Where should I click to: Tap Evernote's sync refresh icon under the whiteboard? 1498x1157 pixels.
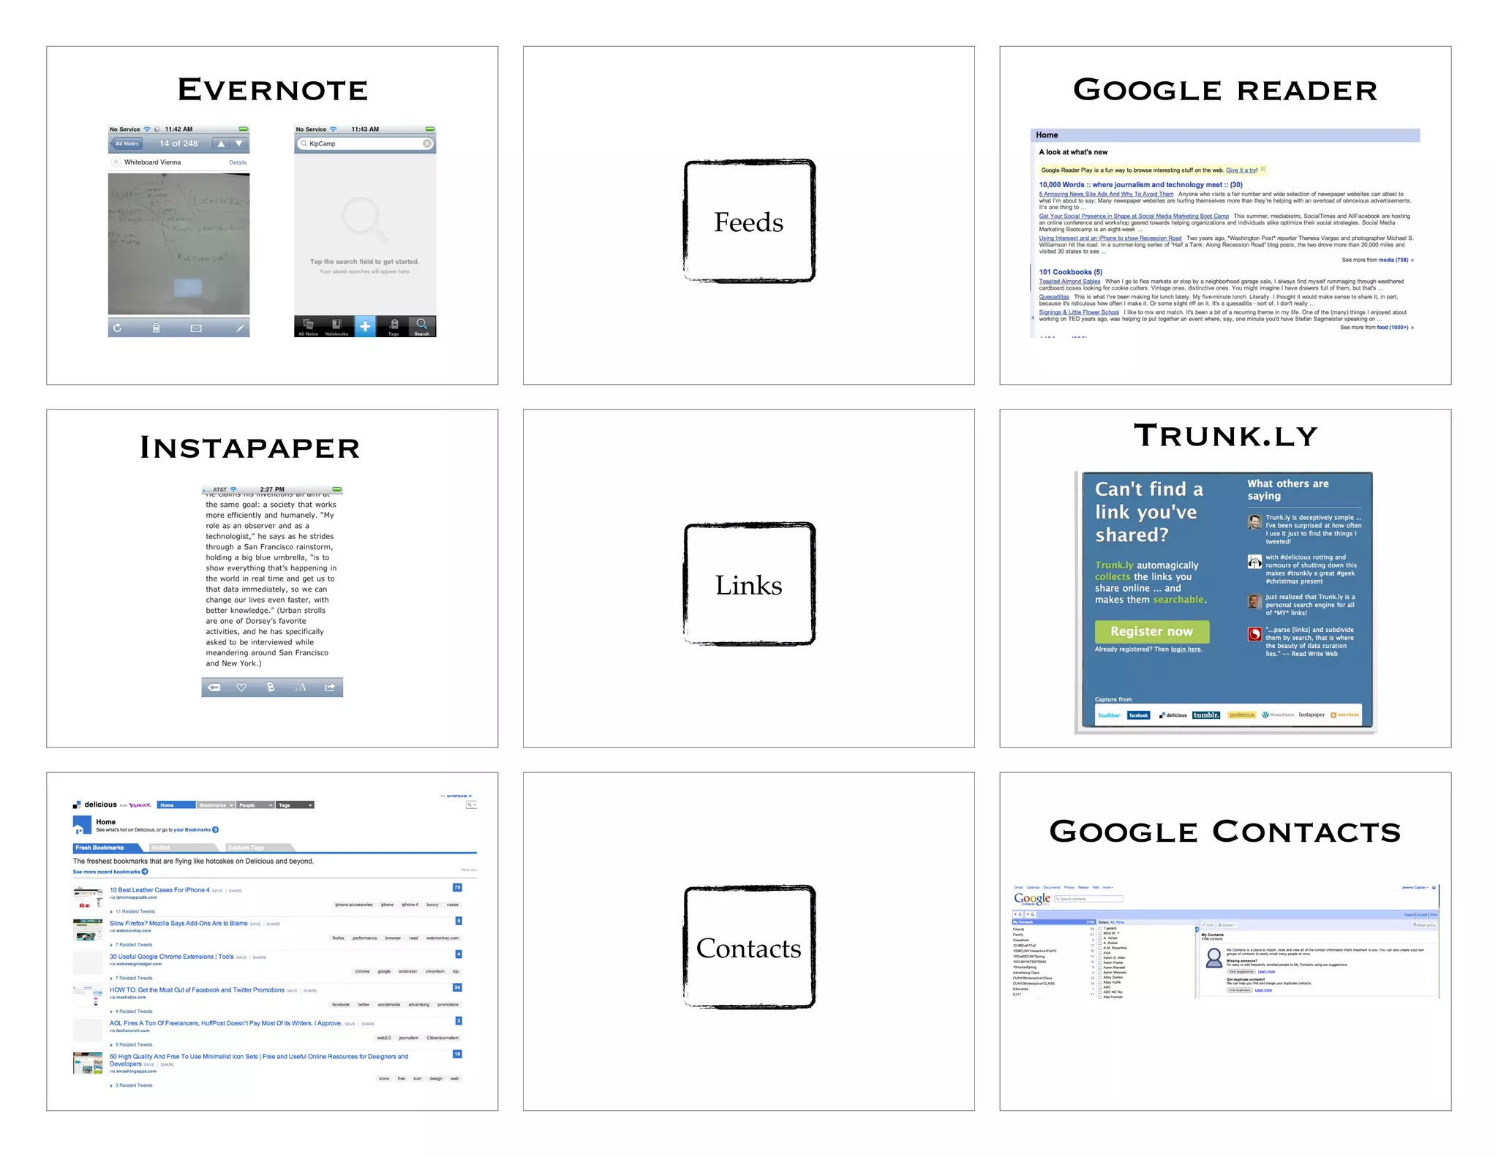coord(117,328)
